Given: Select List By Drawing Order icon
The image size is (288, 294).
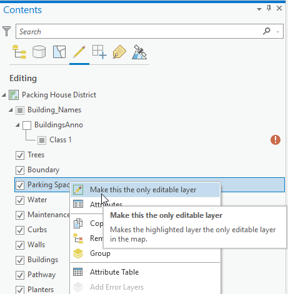Looking at the screenshot, I should (19, 52).
